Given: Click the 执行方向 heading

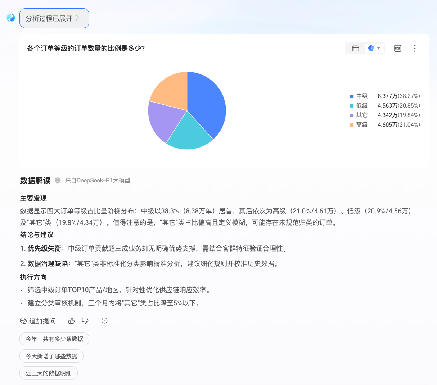Looking at the screenshot, I should (x=33, y=277).
